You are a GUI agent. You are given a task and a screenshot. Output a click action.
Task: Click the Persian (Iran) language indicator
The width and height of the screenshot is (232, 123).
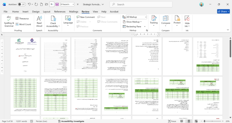pyautogui.click(x=42, y=121)
